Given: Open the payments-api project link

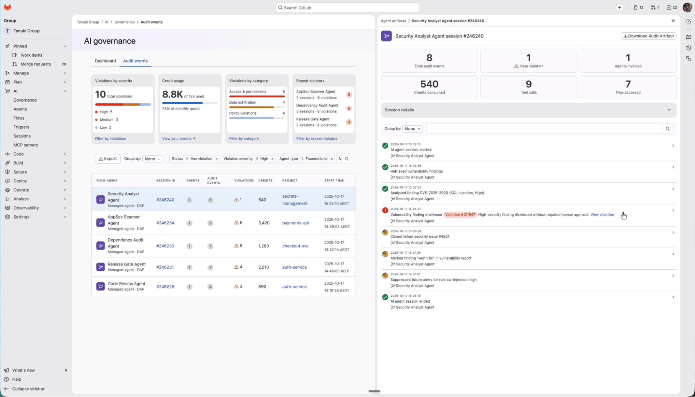Looking at the screenshot, I should (x=296, y=223).
